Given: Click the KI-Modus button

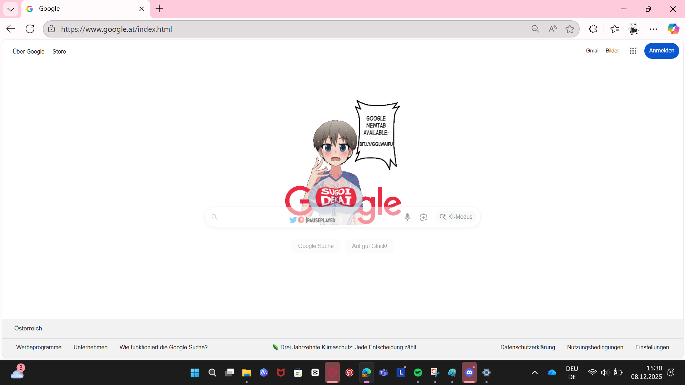Looking at the screenshot, I should tap(456, 217).
